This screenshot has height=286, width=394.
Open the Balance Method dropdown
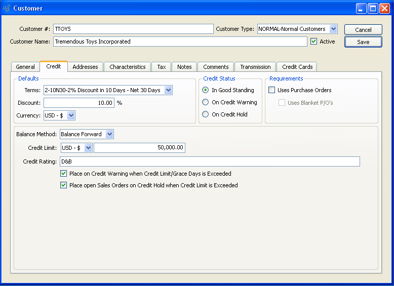pos(109,134)
